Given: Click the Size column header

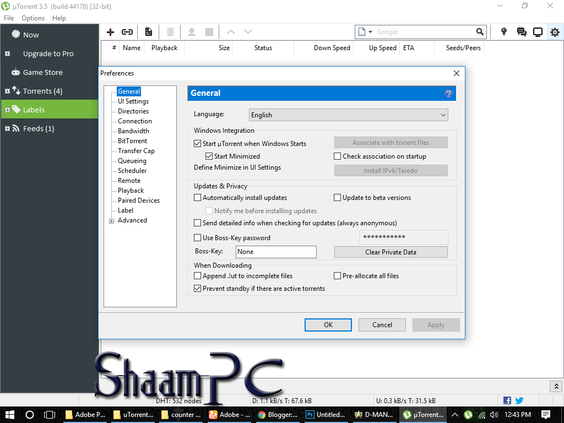Looking at the screenshot, I should [x=224, y=48].
